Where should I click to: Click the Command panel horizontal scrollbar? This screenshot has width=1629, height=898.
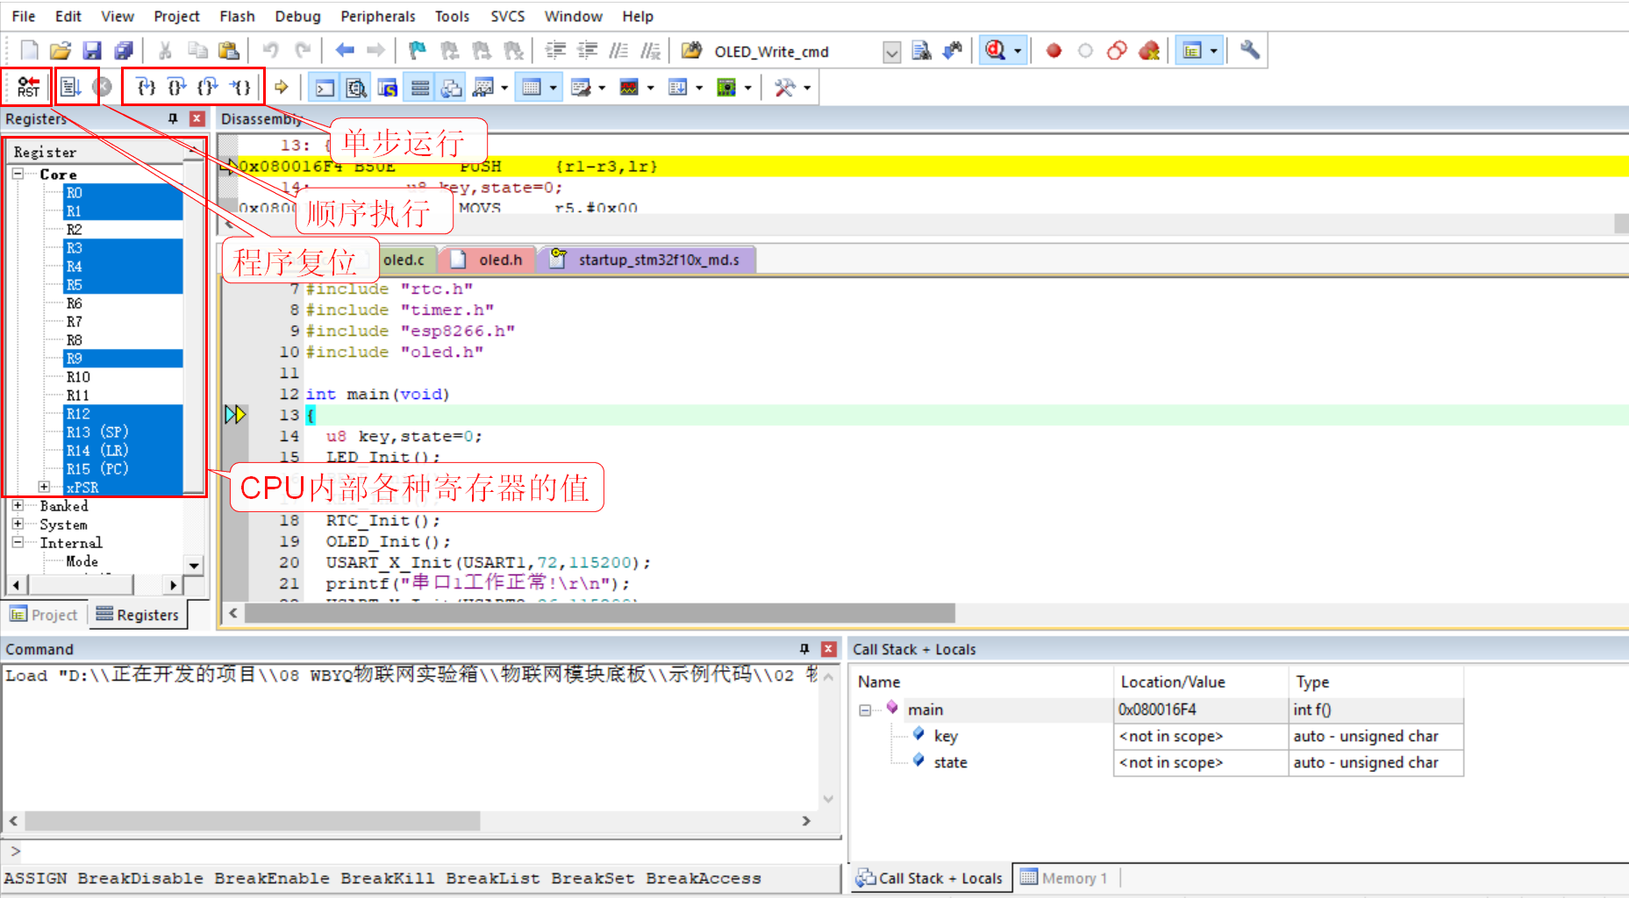[x=253, y=821]
